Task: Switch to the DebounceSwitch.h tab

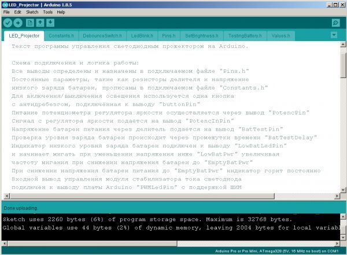Action: (x=102, y=36)
